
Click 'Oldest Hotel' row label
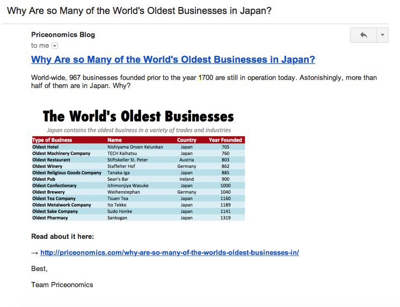point(46,147)
